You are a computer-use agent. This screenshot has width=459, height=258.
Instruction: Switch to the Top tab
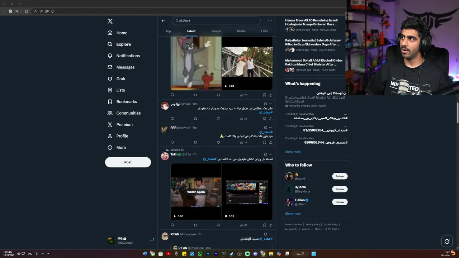pyautogui.click(x=168, y=31)
